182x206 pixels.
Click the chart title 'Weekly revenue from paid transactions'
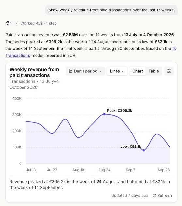pyautogui.click(x=34, y=72)
